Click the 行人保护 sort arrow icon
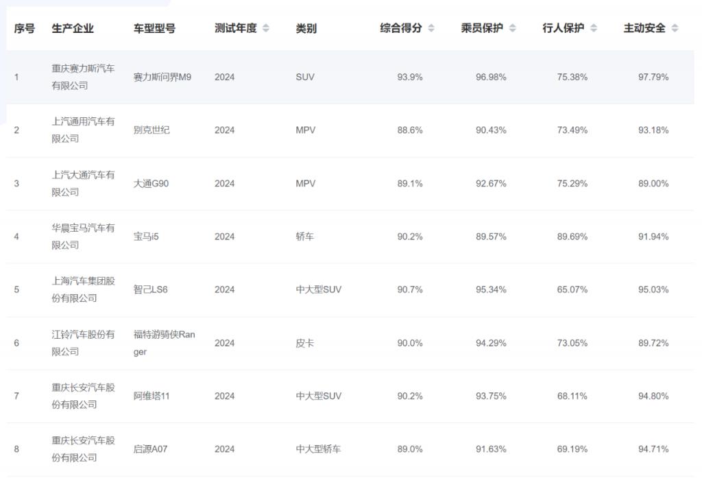 coord(594,28)
